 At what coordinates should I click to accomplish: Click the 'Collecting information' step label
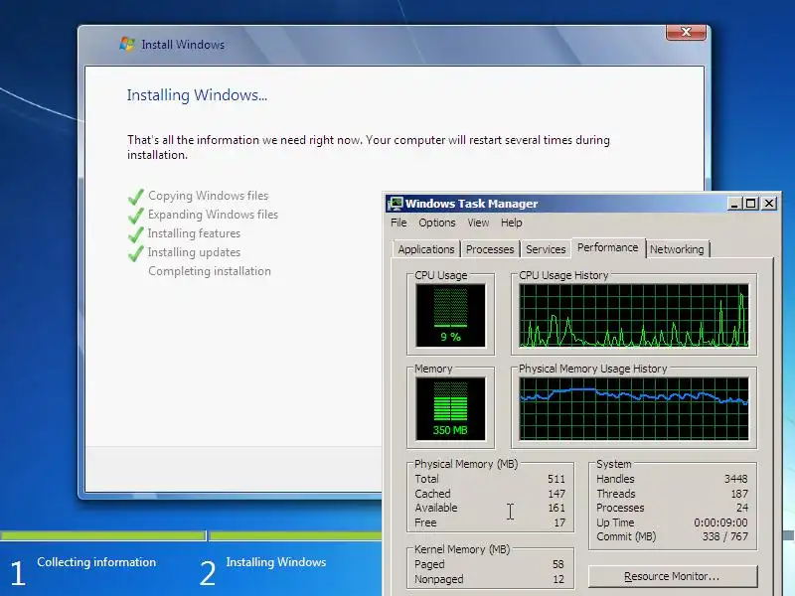coord(96,562)
